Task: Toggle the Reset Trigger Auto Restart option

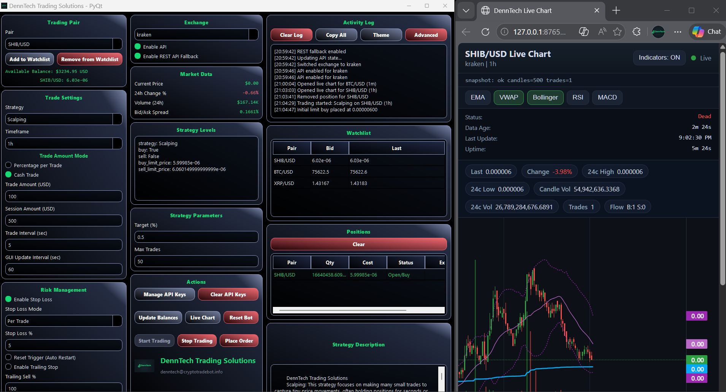Action: (8, 357)
